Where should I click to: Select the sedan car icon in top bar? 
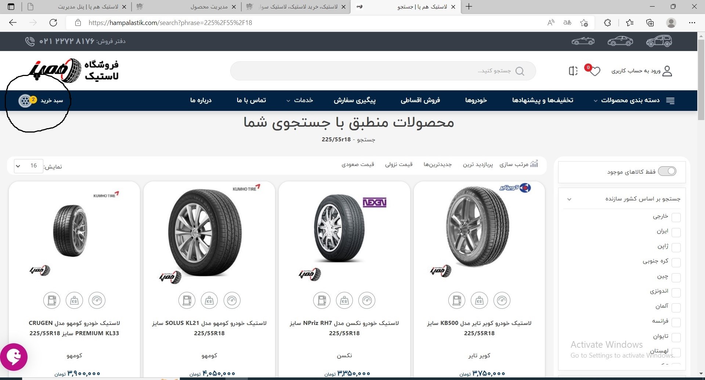(x=620, y=41)
